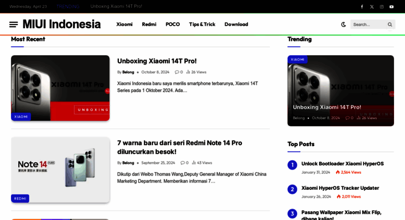Screen dimensions: 405x220
Task: Click the search magnifier icon
Action: [390, 24]
